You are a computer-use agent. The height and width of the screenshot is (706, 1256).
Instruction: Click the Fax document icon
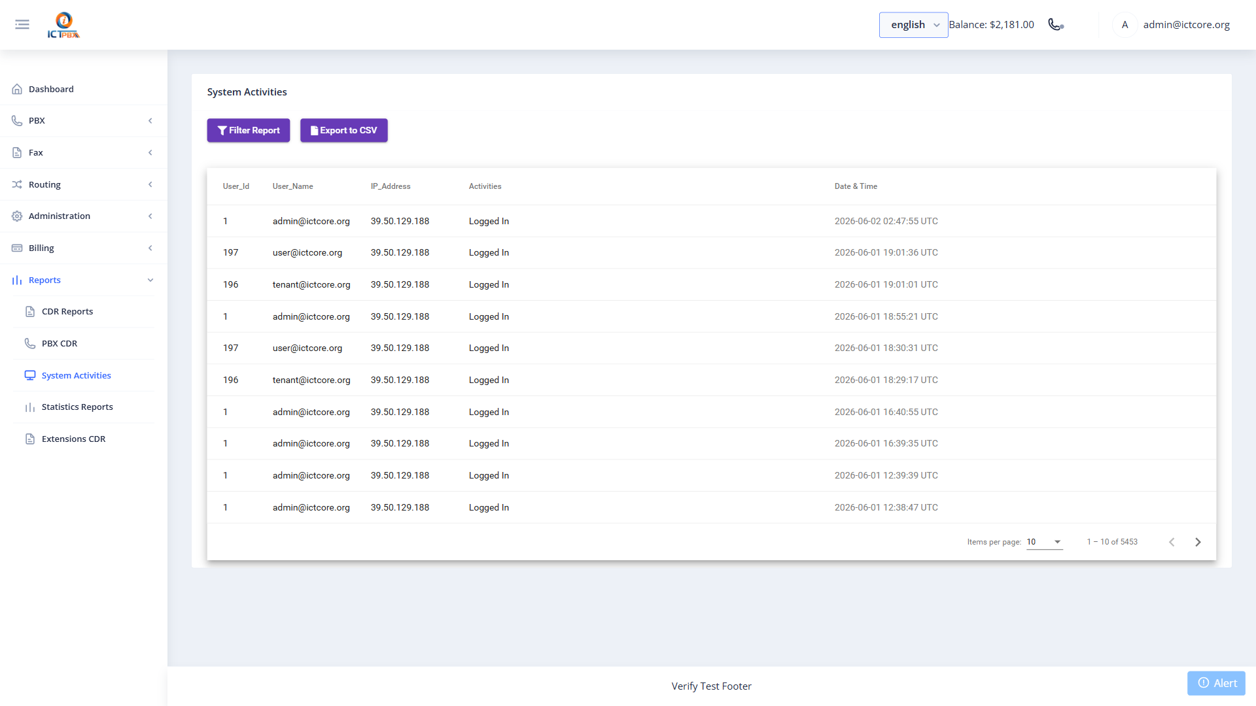(x=17, y=152)
